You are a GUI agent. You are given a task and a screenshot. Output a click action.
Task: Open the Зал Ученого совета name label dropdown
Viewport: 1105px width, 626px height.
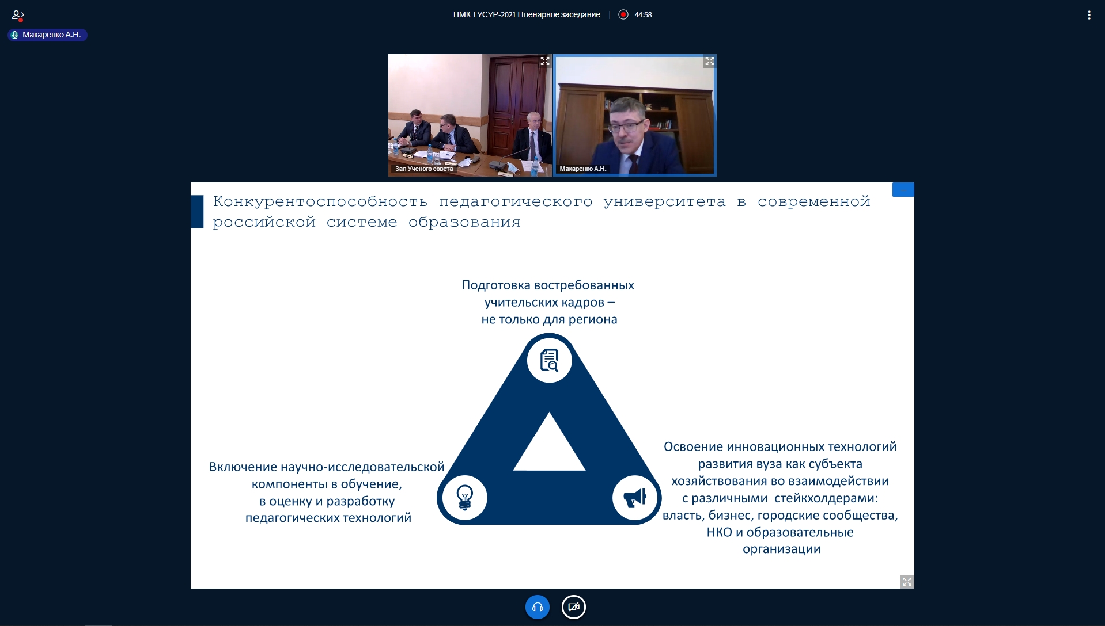[x=423, y=169]
